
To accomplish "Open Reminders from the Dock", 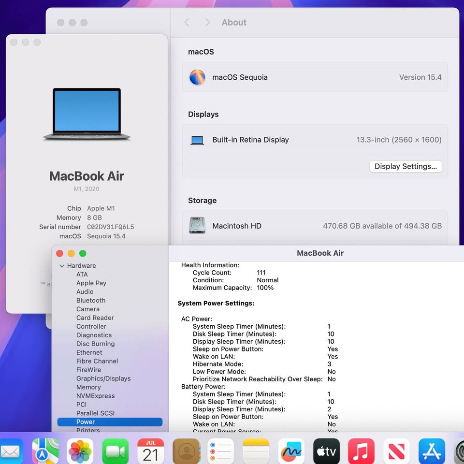I will pos(221,451).
